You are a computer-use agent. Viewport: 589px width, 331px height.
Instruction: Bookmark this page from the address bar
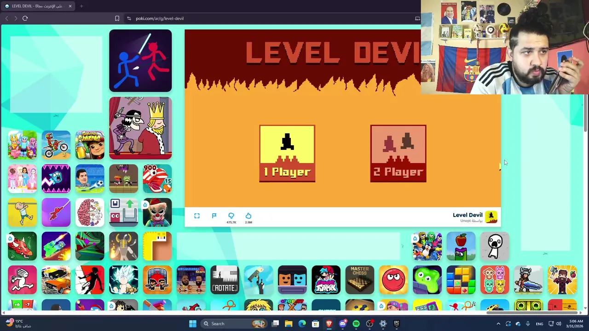[x=117, y=18]
